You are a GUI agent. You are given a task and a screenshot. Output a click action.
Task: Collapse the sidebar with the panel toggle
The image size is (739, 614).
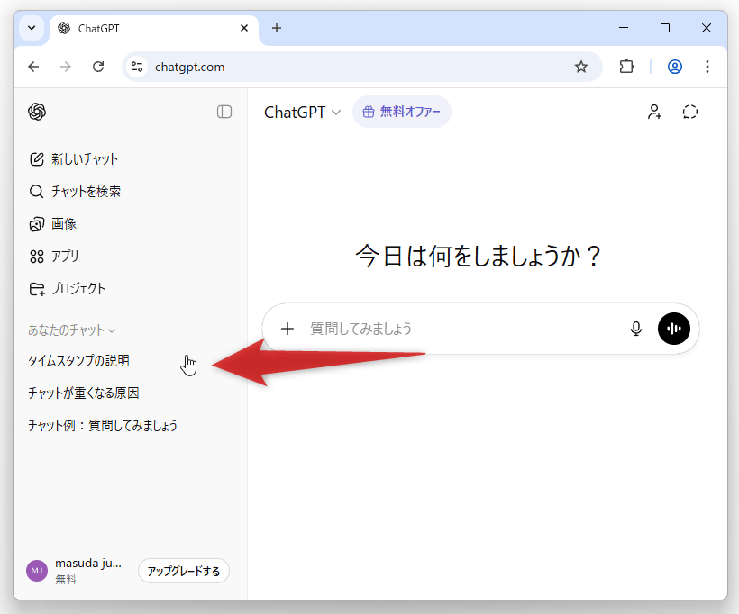click(x=224, y=112)
